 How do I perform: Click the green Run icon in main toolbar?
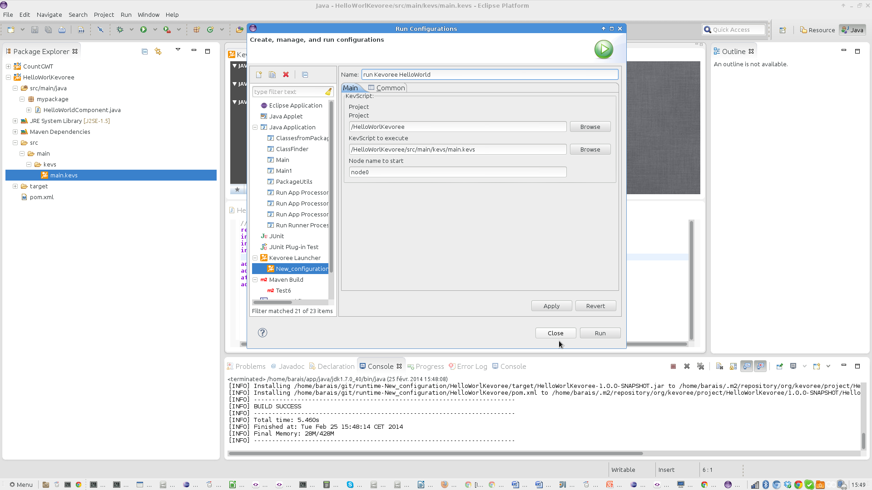[144, 30]
